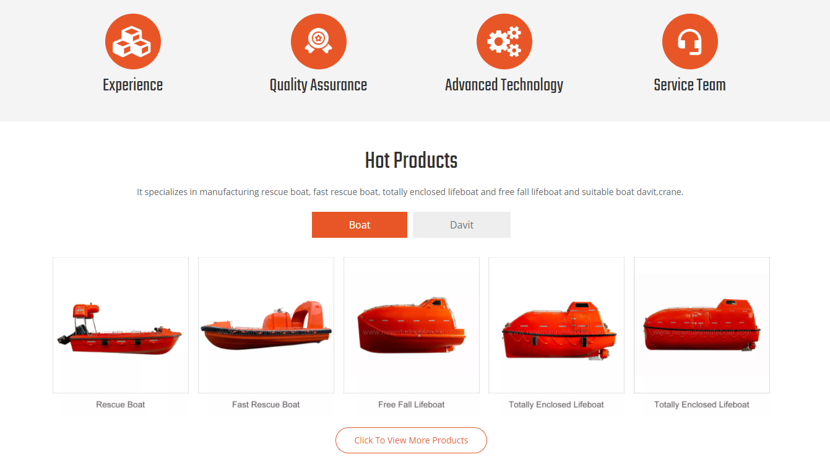
Task: Click the Experience stacked boxes icon
Action: click(133, 41)
